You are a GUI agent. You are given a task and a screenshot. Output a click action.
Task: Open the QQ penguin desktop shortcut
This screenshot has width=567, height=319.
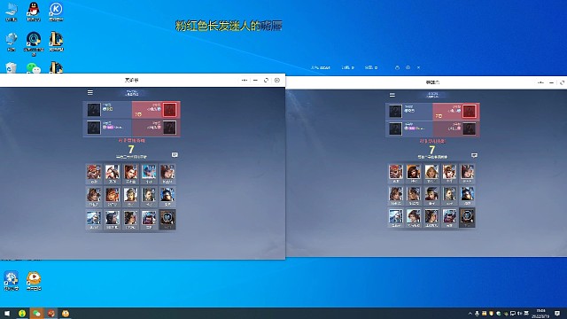tap(34, 12)
